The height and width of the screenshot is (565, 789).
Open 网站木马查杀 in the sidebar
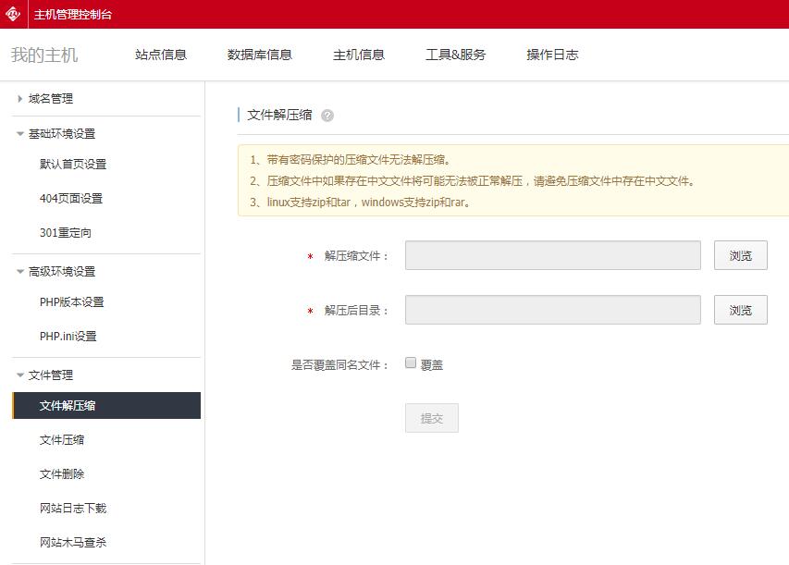coord(73,543)
